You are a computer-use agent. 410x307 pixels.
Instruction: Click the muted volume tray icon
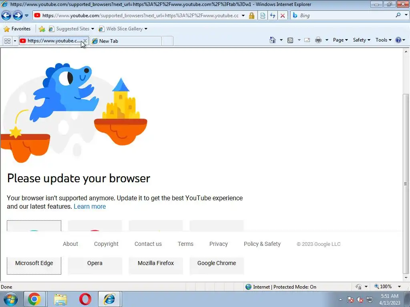360,300
